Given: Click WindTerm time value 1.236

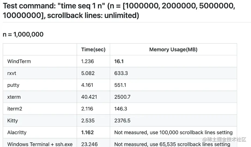Looking at the screenshot, I should [87, 61].
